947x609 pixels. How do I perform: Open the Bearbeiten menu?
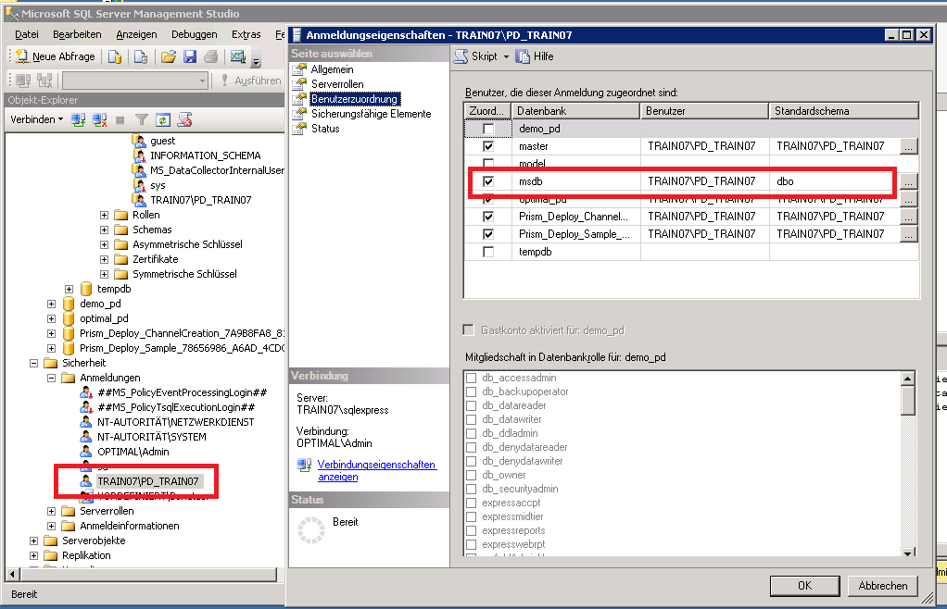pos(77,34)
